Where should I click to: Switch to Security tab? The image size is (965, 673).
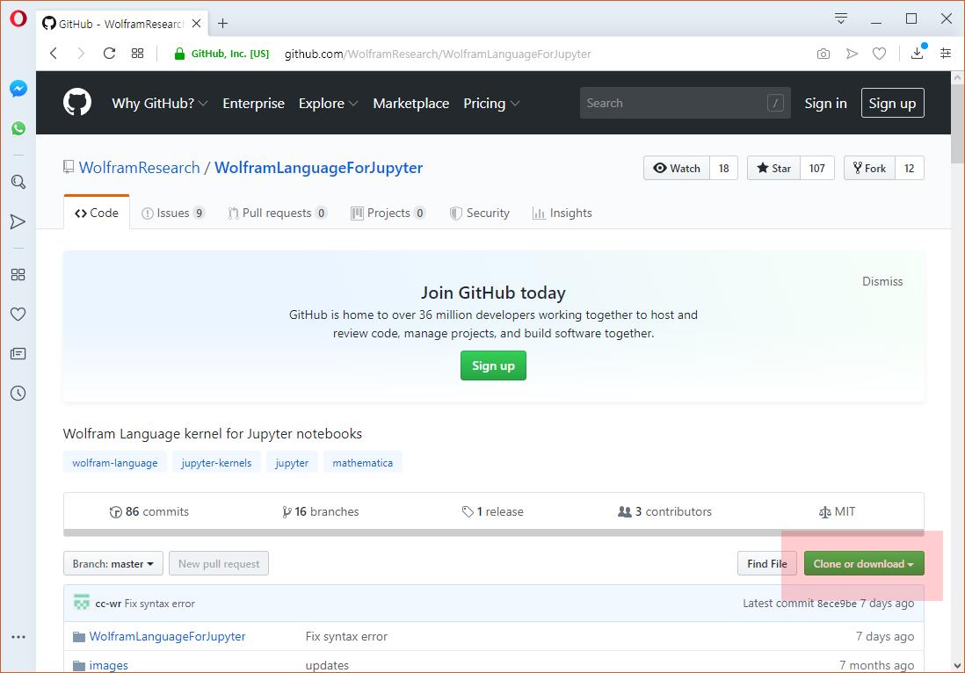coord(479,213)
